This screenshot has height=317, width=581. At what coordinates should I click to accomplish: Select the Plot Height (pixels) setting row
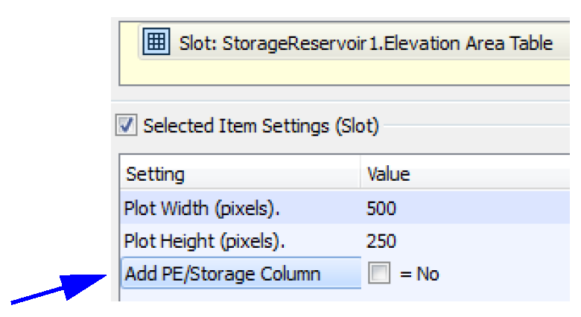pos(204,242)
